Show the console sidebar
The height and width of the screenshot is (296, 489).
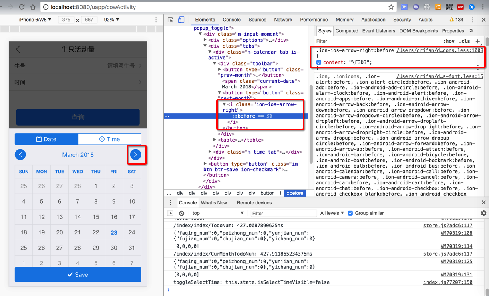point(170,213)
